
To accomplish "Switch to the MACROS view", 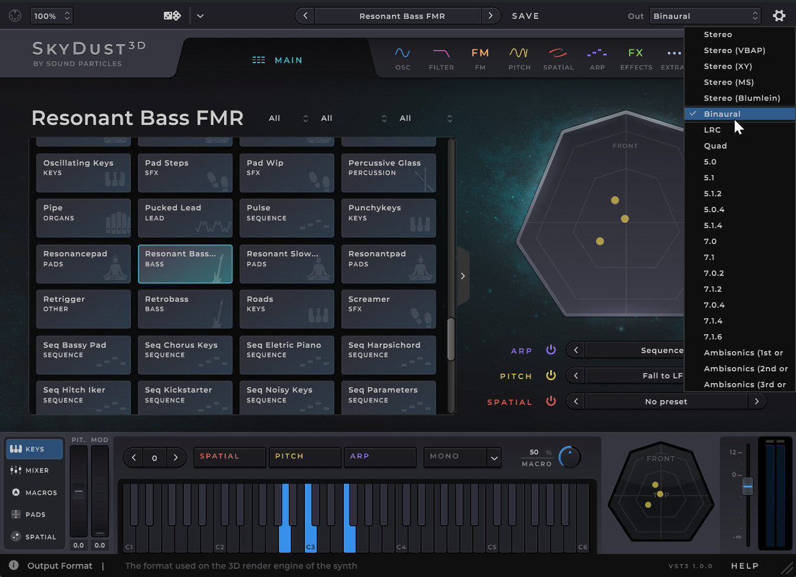I will pos(34,492).
